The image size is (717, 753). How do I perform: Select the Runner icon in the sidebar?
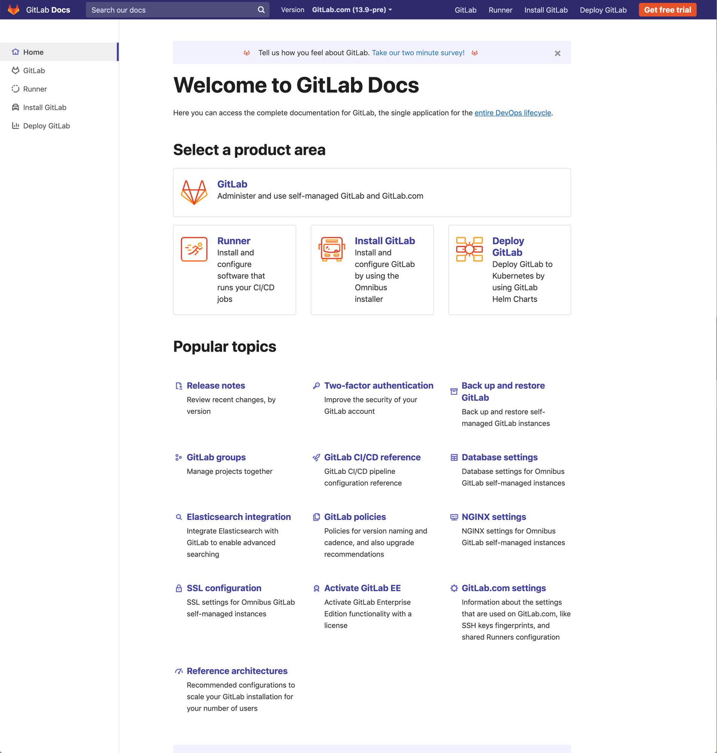coord(15,89)
